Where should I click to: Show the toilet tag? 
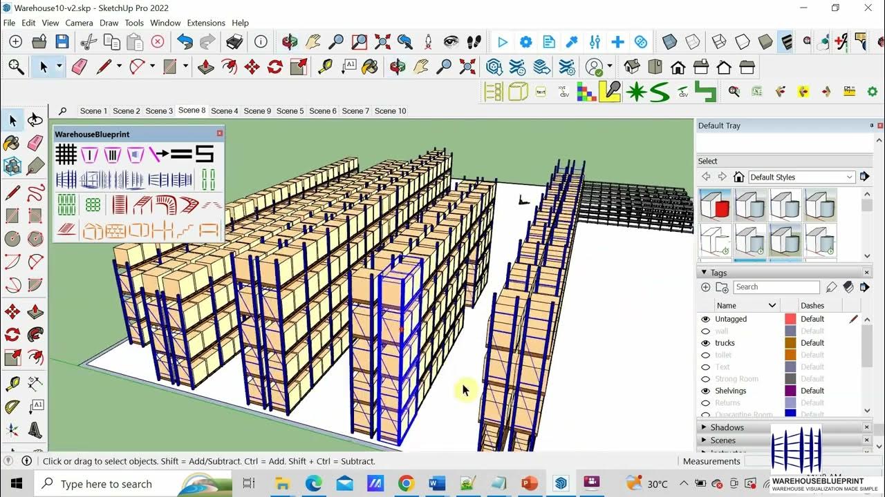[705, 355]
